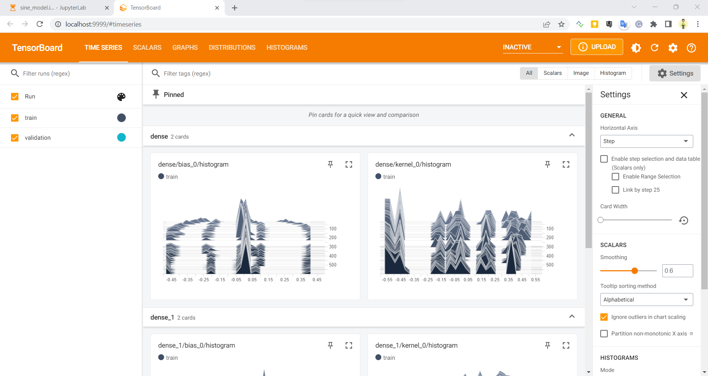Click the UPLOAD button
The width and height of the screenshot is (708, 376).
pyautogui.click(x=597, y=47)
